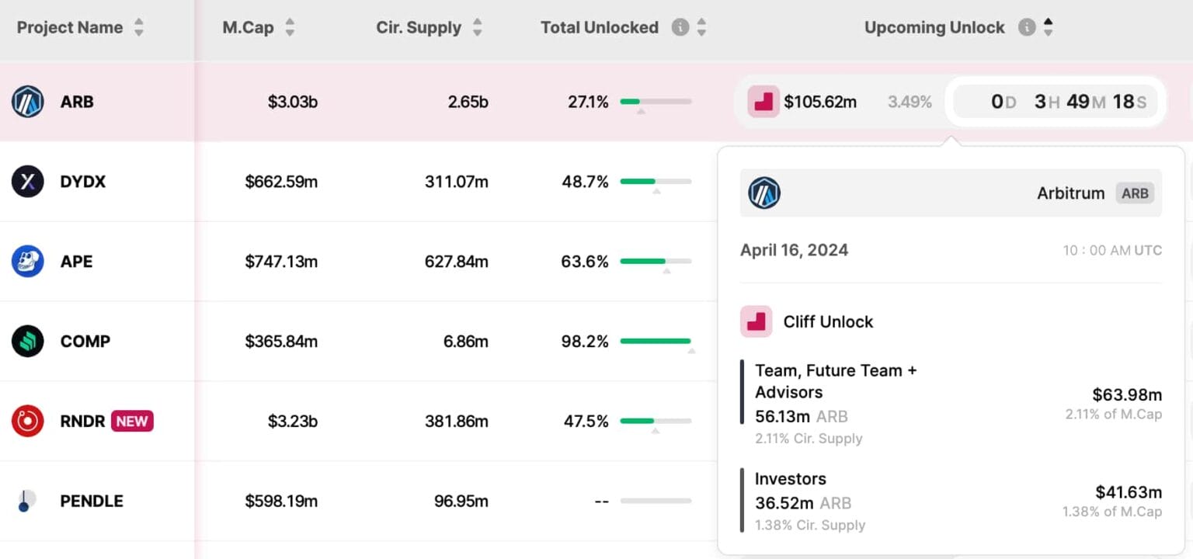Sort by Upcoming Unlock column arrows

1048,28
